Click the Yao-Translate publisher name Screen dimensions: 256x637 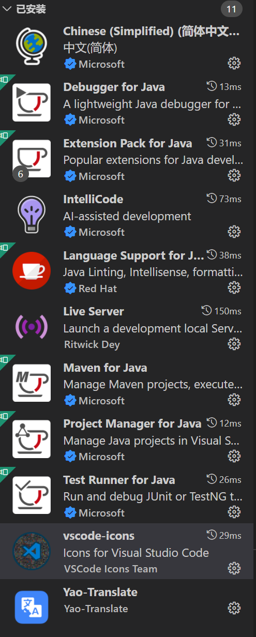tap(96, 609)
